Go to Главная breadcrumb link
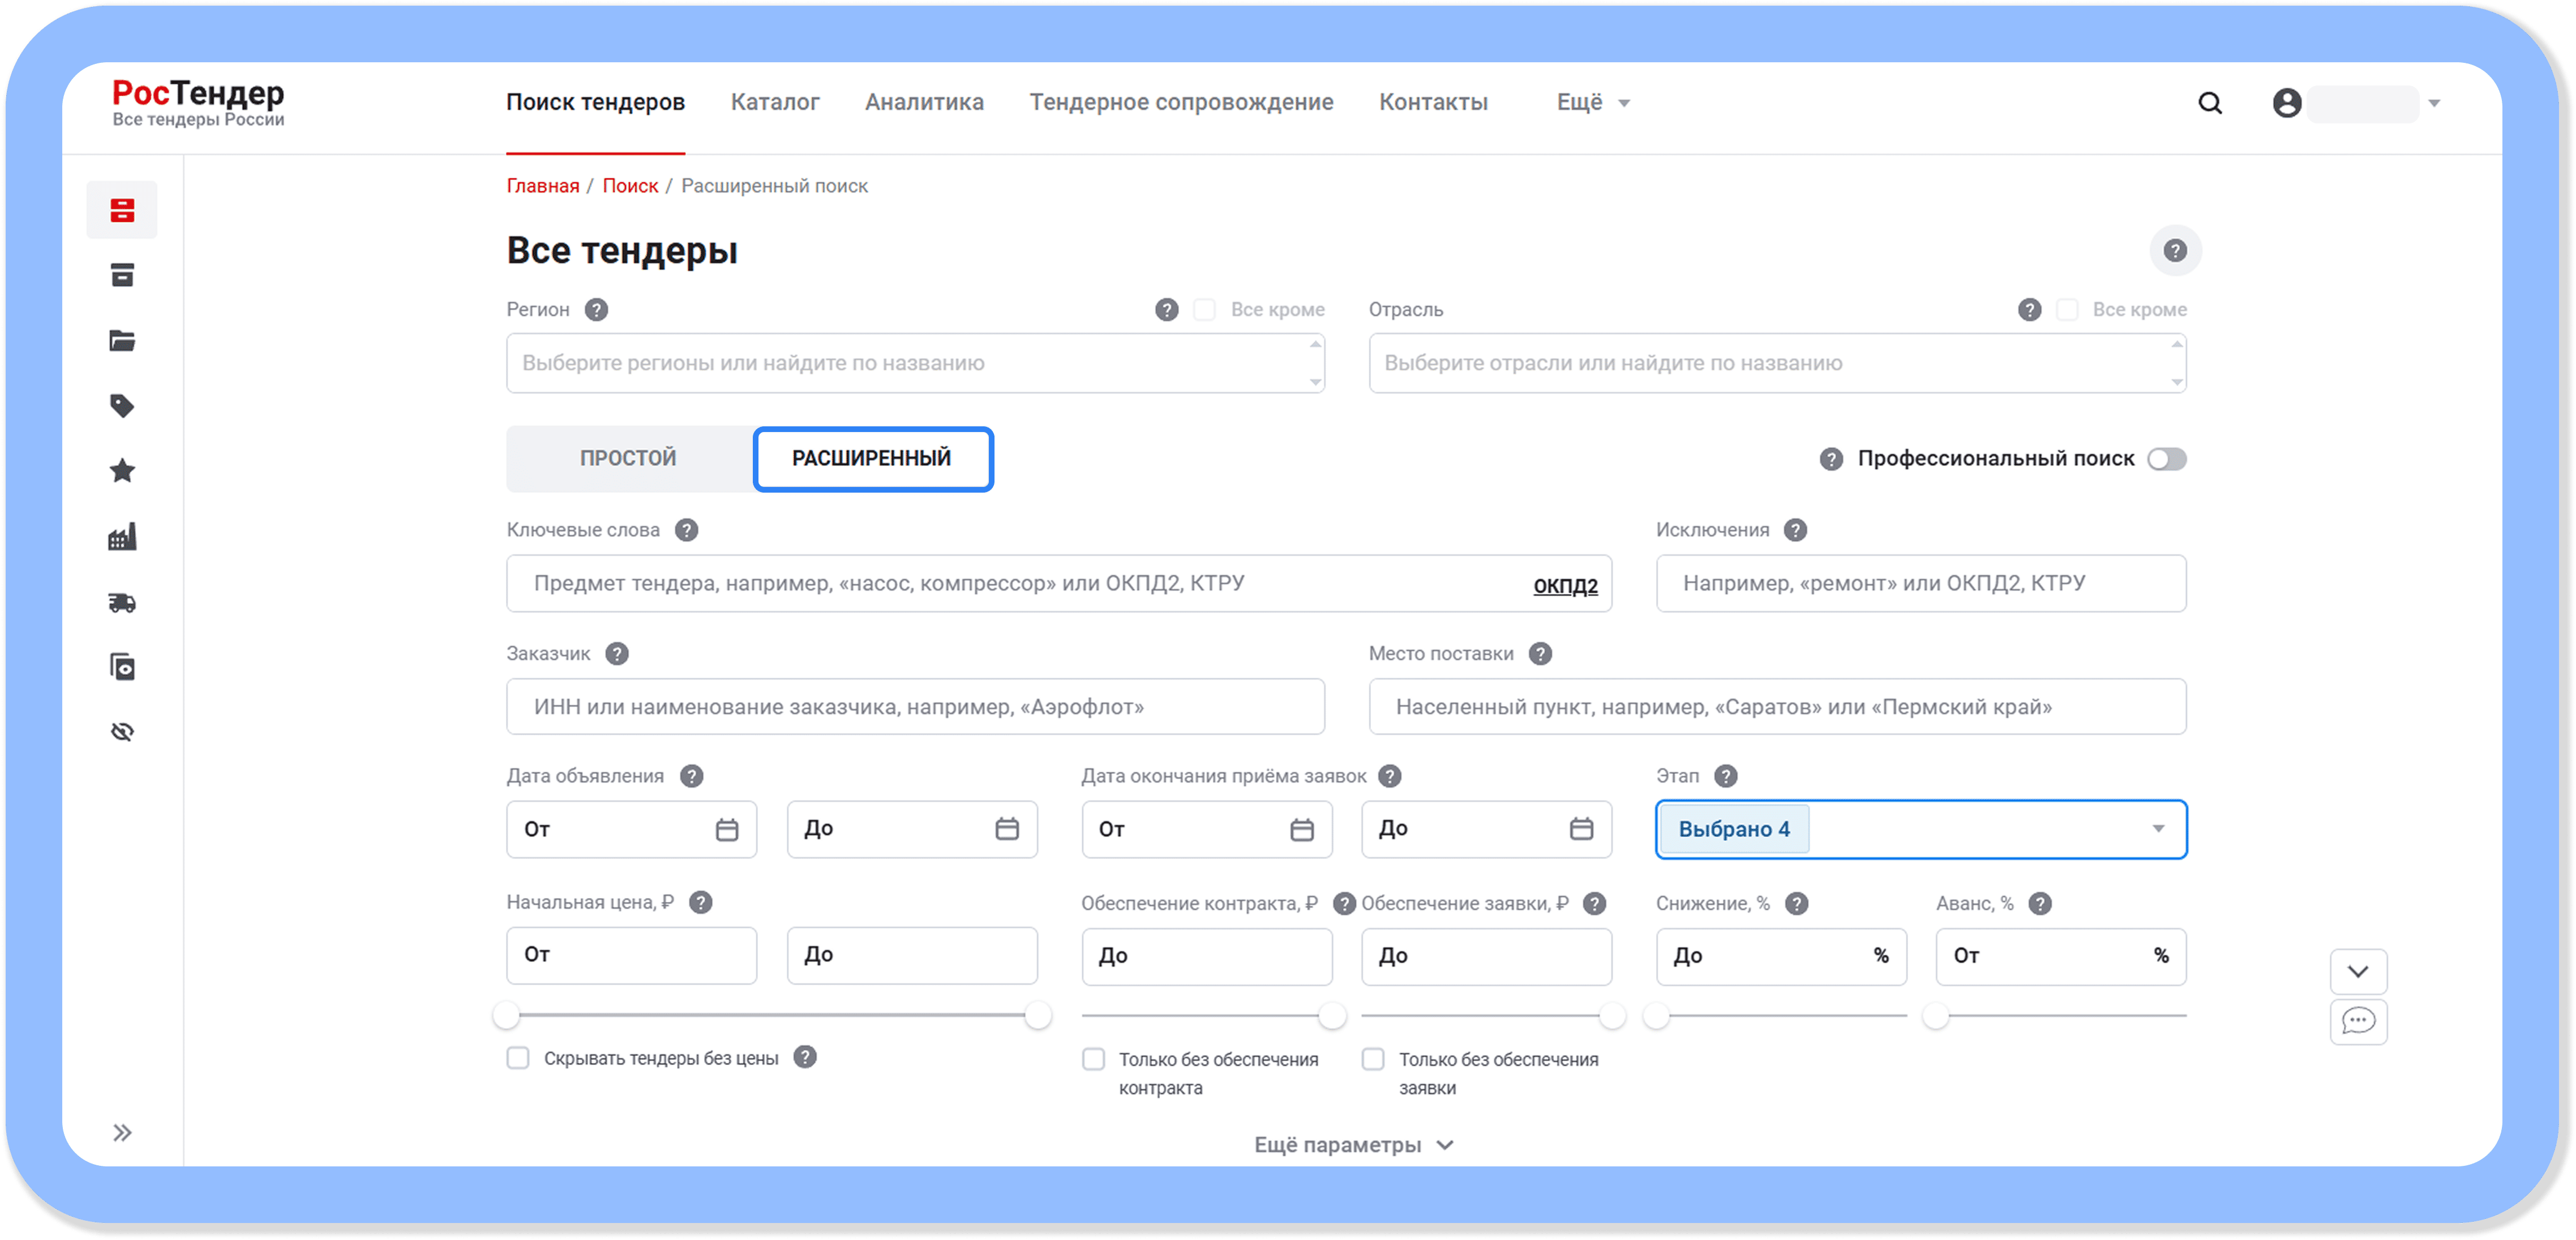Screen dimensions: 2576x1240 coord(542,186)
